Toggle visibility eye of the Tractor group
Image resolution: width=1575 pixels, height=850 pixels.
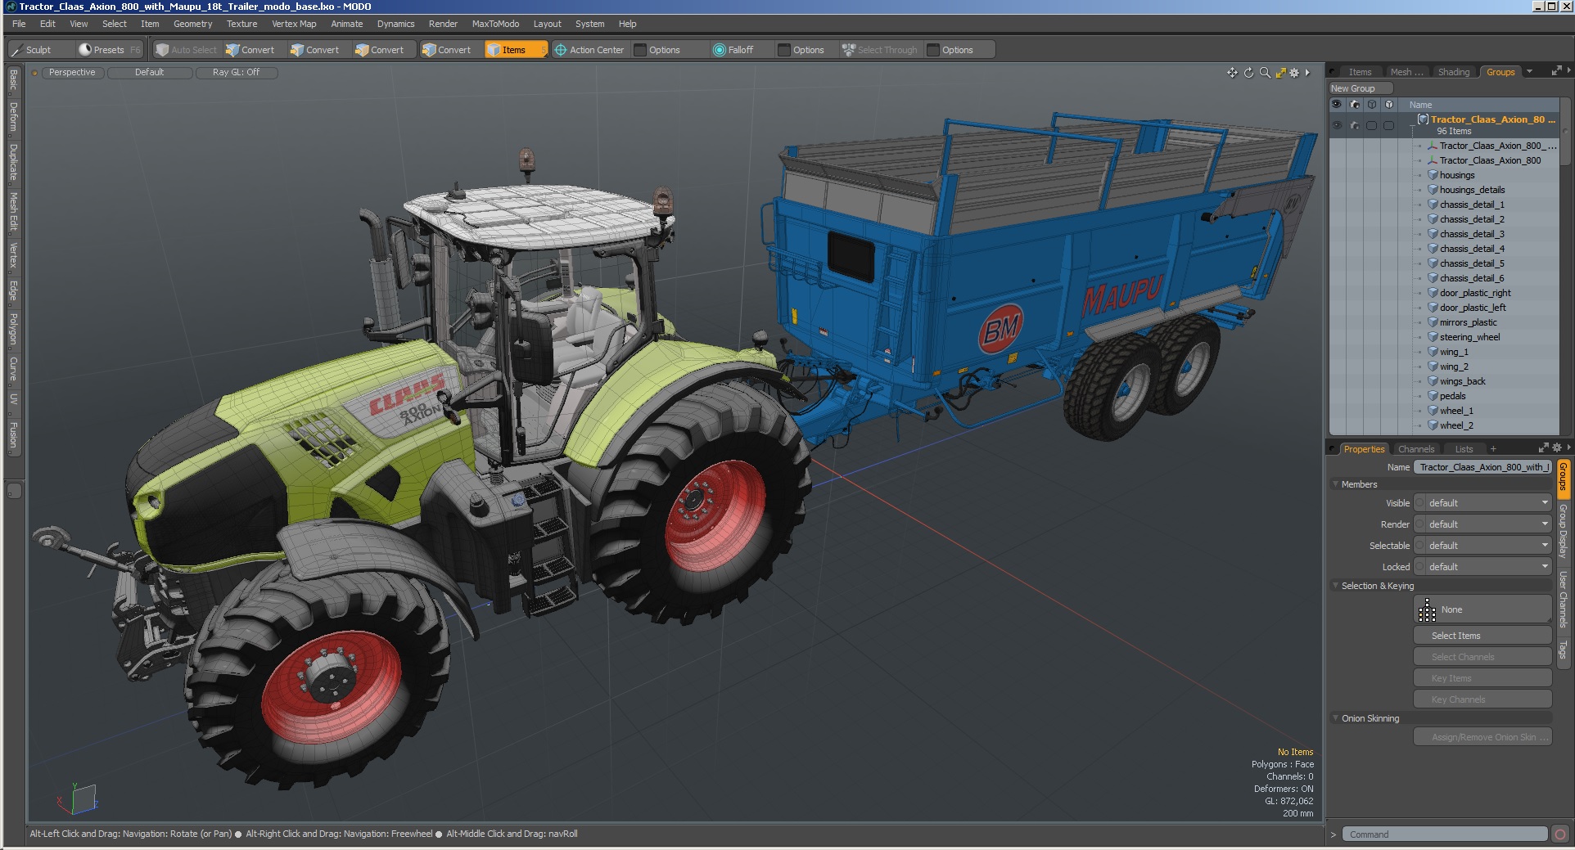click(1337, 125)
